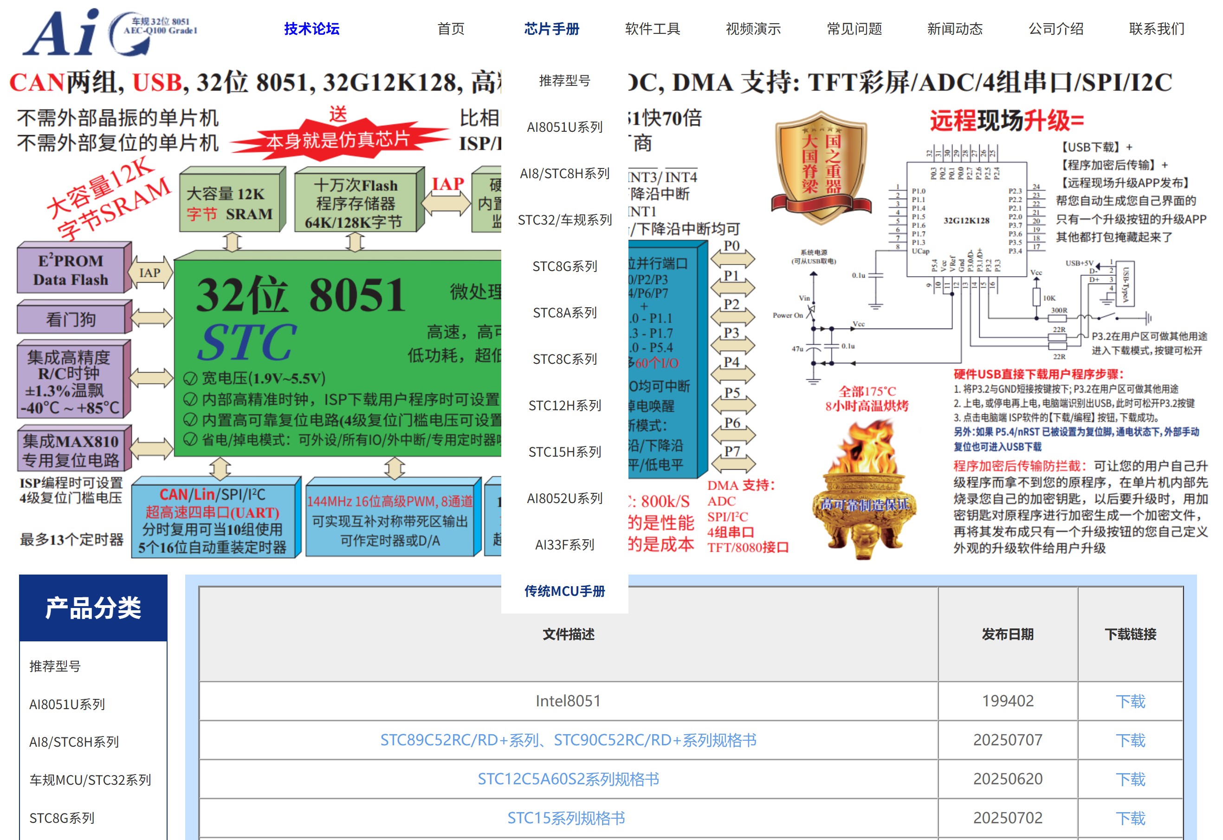Open 常见问题 menu item

pos(854,28)
